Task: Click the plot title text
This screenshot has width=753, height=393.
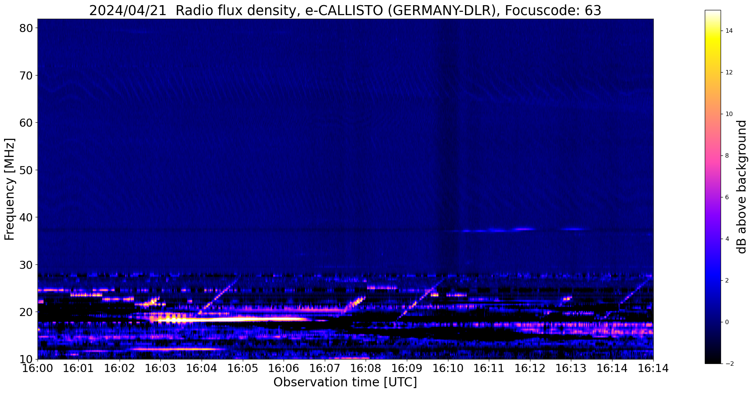Action: (x=345, y=10)
